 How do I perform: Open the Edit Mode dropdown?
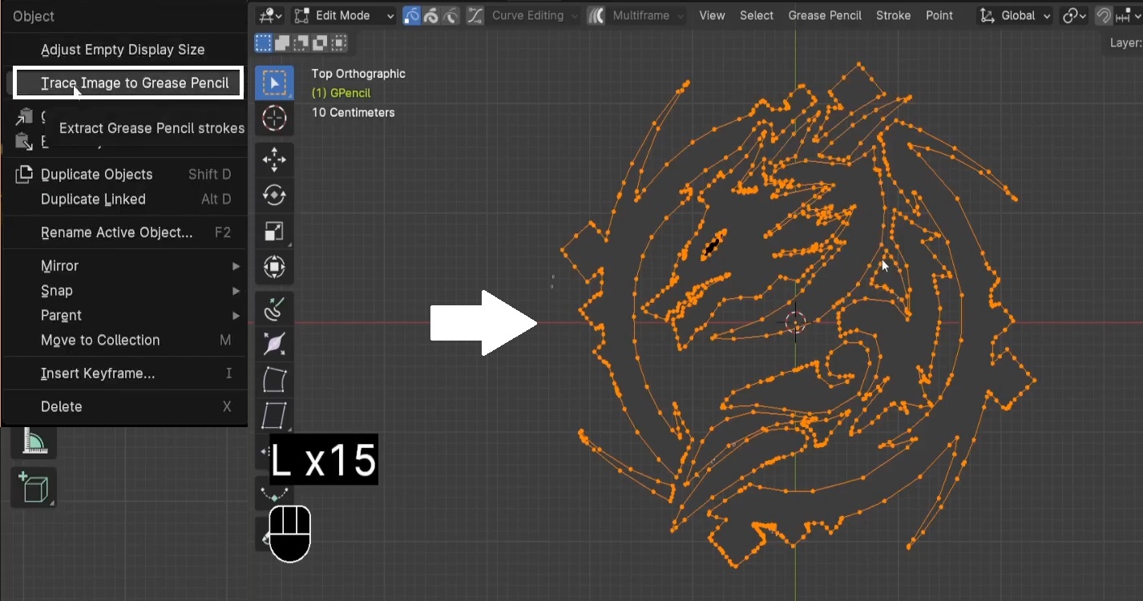tap(343, 15)
